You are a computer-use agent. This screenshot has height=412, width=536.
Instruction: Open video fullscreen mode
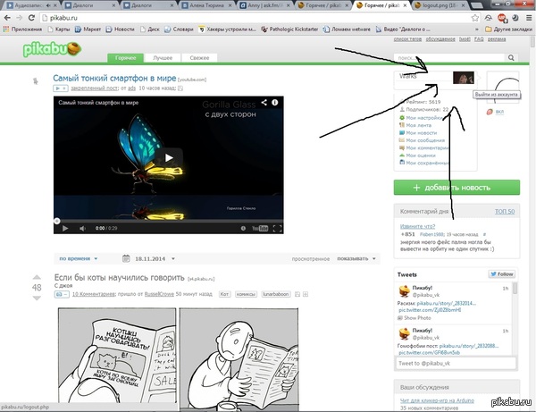click(x=276, y=228)
